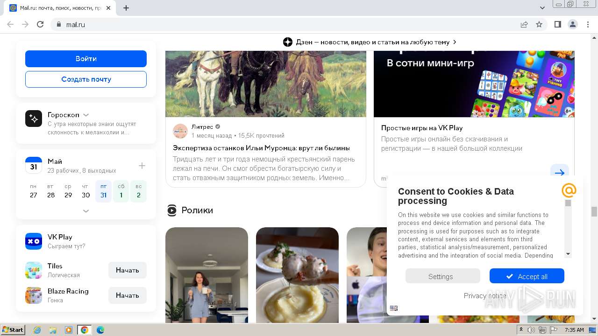This screenshot has height=336, width=598.
Task: Reload the mail.ru page
Action: (x=40, y=25)
